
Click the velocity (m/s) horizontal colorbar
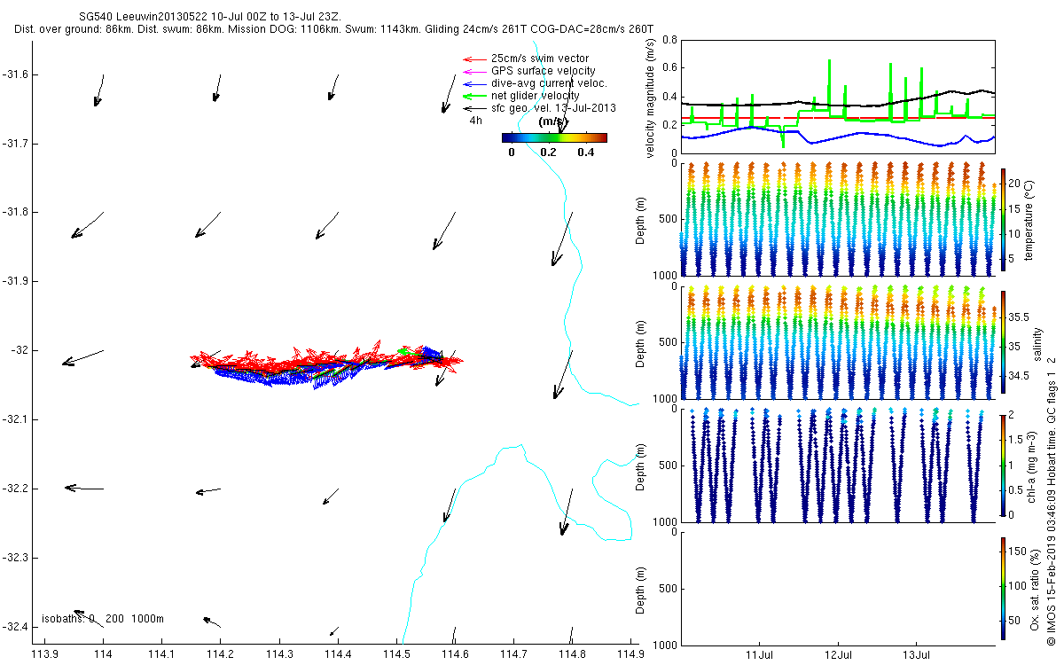[x=554, y=137]
